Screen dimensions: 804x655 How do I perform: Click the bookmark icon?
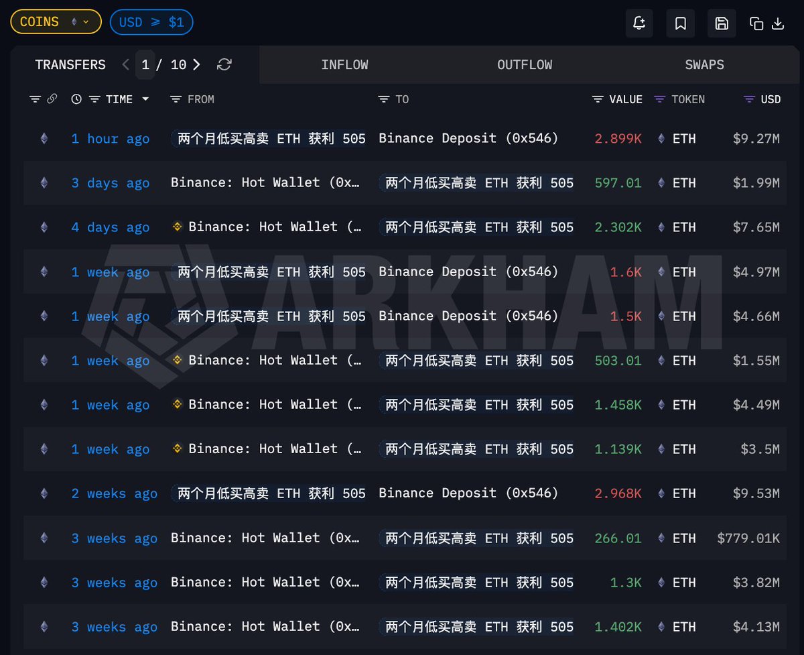tap(680, 23)
